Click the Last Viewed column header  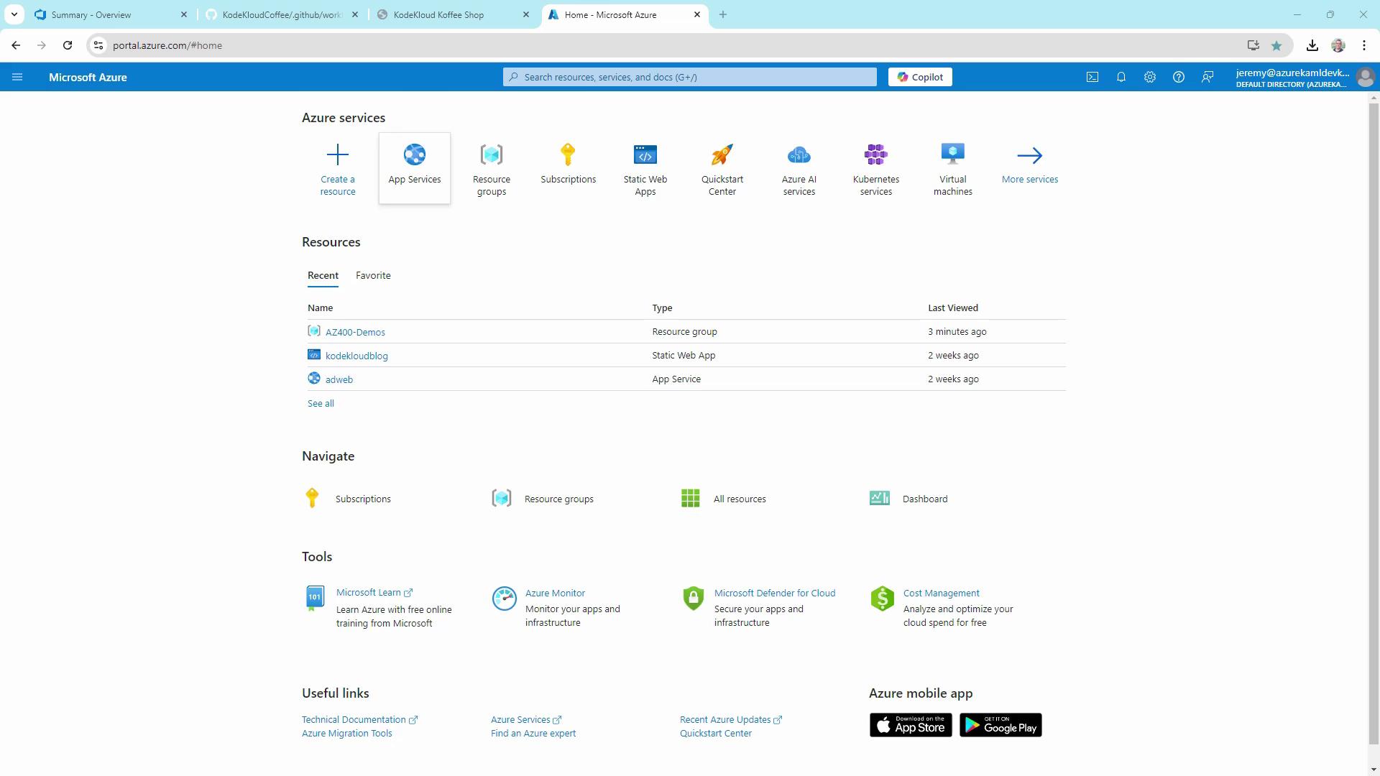[x=952, y=308]
